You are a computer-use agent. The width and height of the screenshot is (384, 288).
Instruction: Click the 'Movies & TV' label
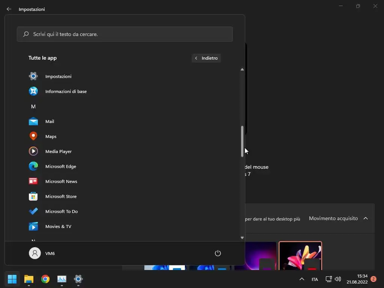(x=58, y=226)
